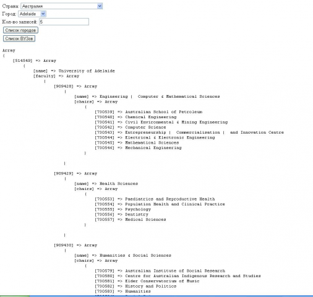313x297 pixels.
Task: Click the Health Sciences name line
Action: coord(106,184)
